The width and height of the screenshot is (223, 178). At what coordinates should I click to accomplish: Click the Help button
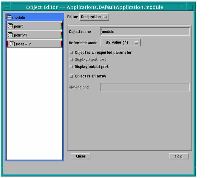point(178,156)
